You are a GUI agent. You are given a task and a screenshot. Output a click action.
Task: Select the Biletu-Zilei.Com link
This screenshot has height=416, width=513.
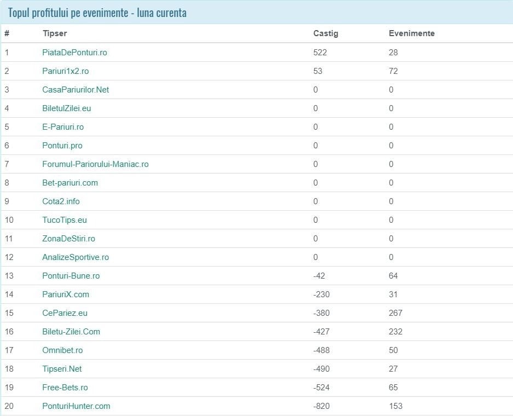click(71, 332)
